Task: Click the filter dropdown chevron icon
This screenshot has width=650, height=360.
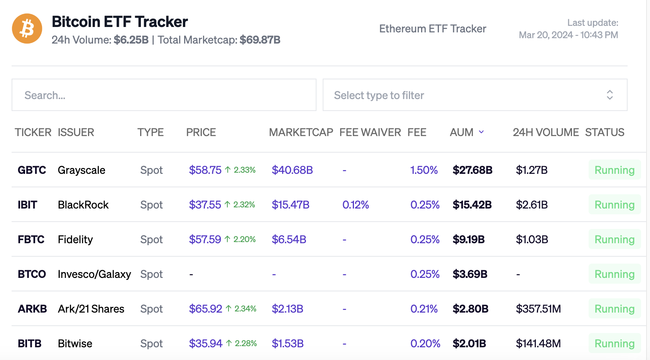Action: (610, 95)
